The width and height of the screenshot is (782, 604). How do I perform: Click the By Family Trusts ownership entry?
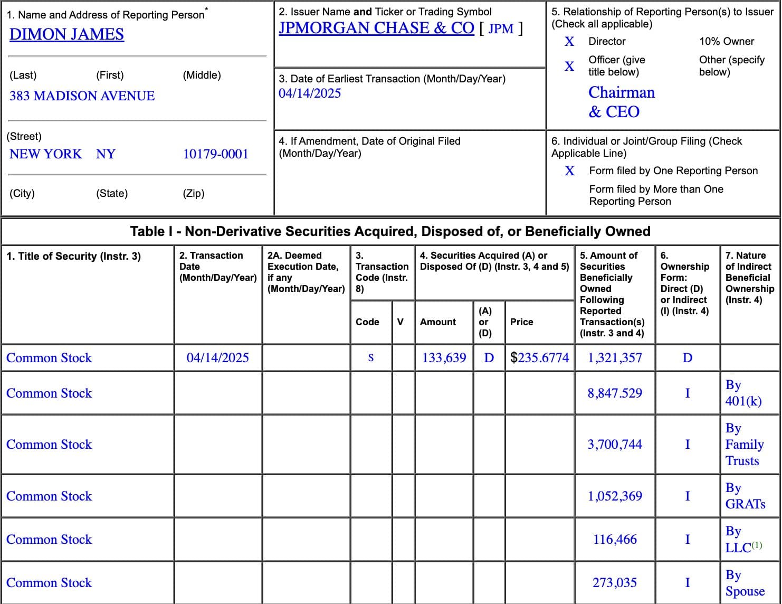(x=744, y=445)
